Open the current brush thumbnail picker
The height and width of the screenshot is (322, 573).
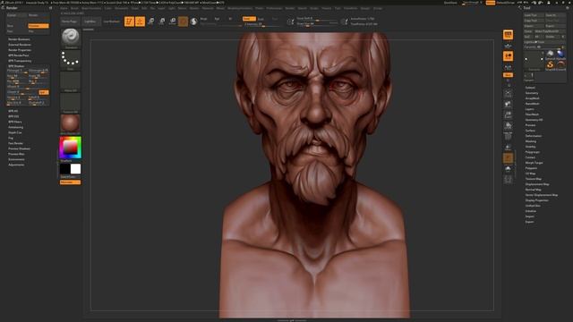(x=70, y=38)
